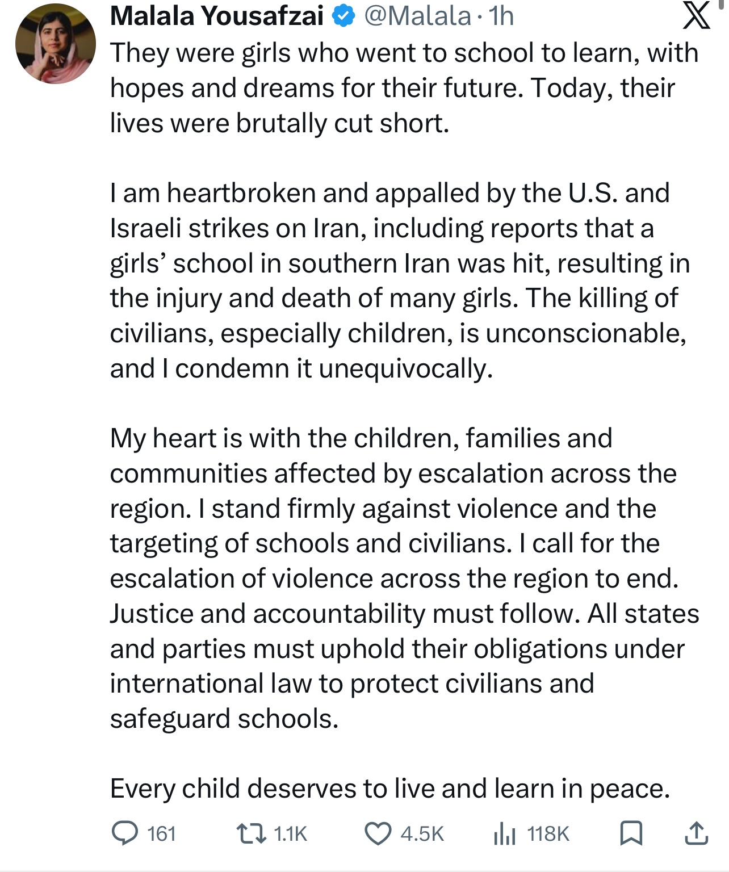View the 161 replies count
Viewport: 729px width, 872px height.
click(x=162, y=833)
